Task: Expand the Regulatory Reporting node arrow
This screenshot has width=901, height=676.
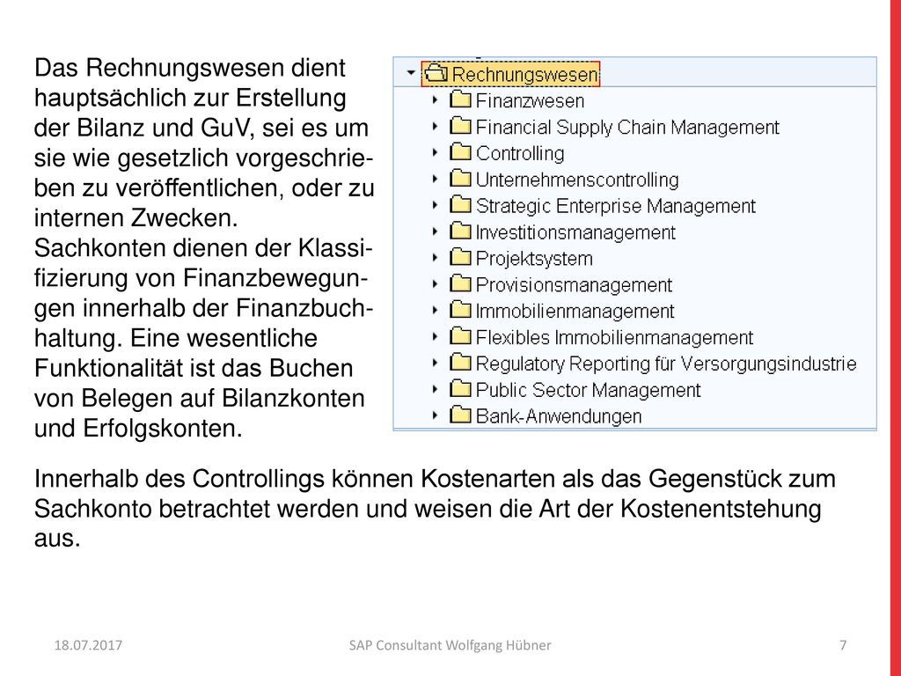Action: (435, 363)
